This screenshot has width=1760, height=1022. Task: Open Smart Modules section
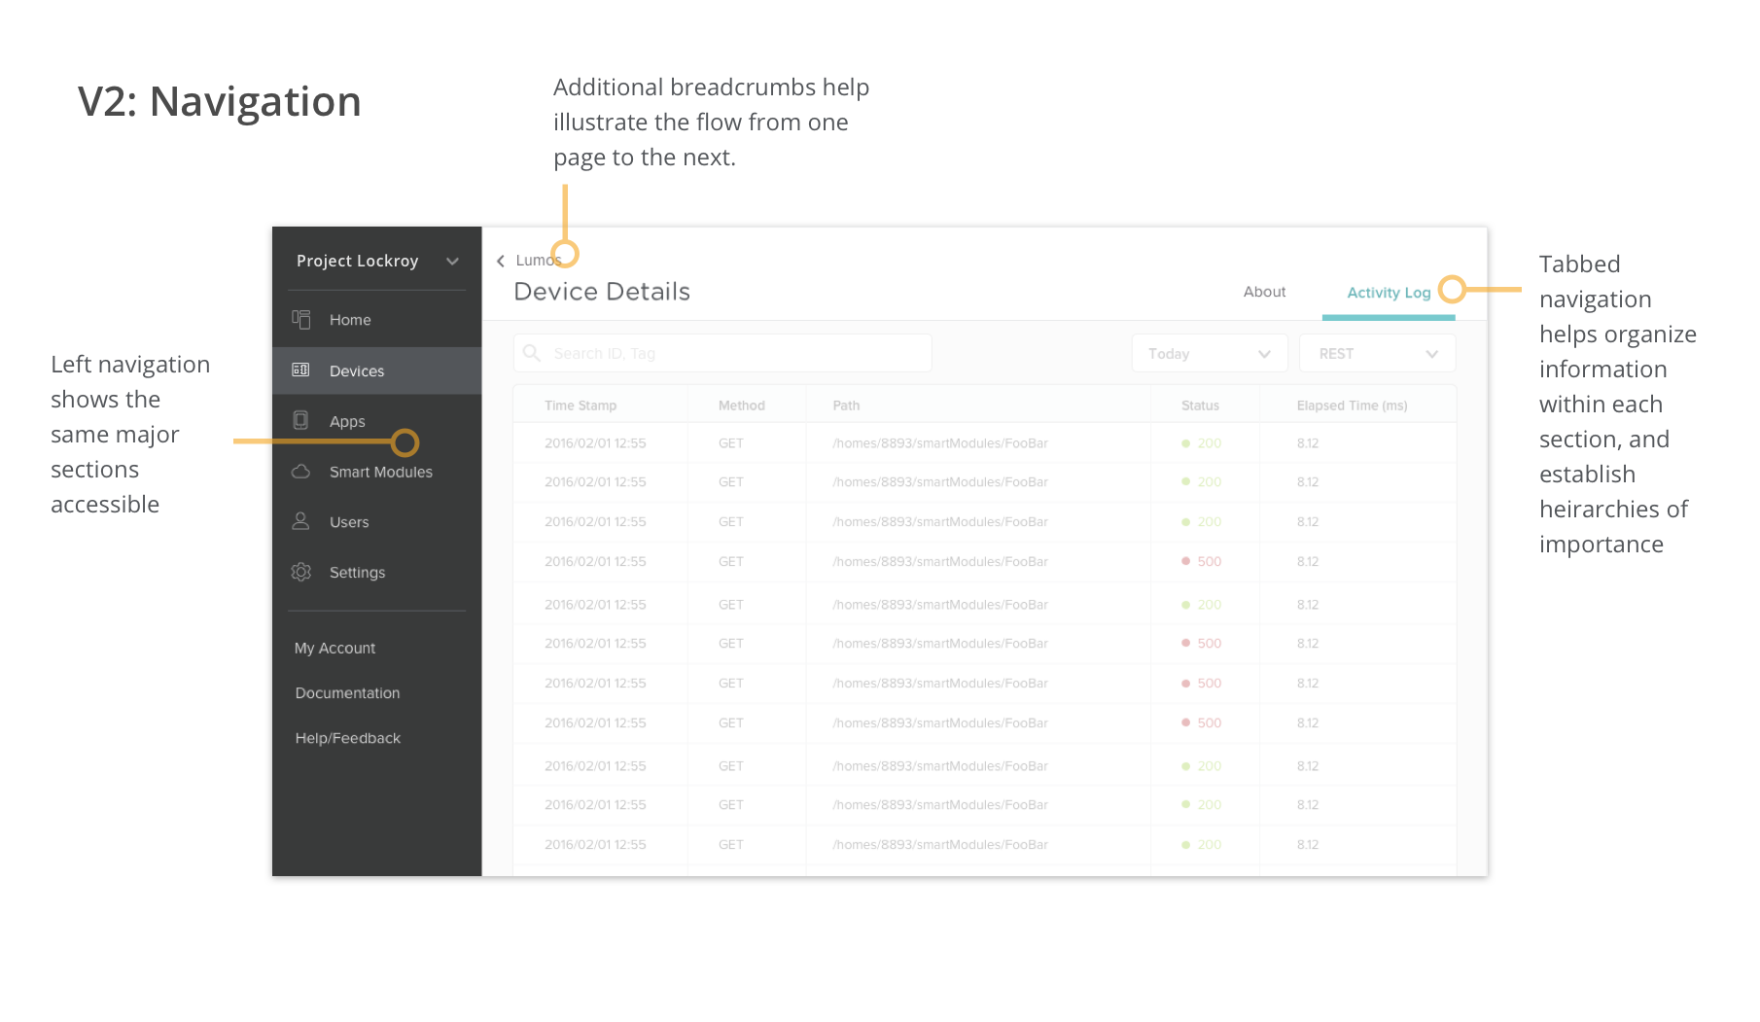381,473
